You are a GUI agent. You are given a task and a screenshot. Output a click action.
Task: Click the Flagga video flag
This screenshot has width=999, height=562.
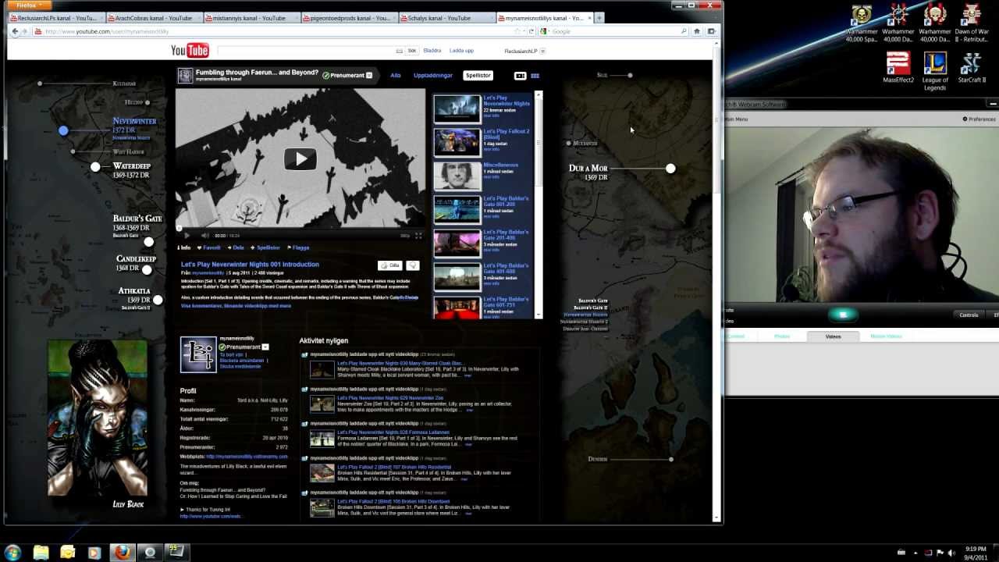pyautogui.click(x=299, y=247)
